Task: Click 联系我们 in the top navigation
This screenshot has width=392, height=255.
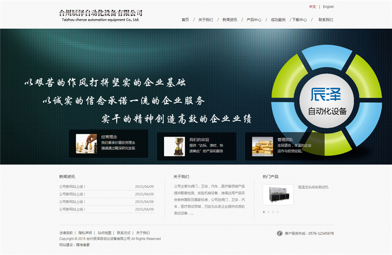Action: [x=325, y=20]
